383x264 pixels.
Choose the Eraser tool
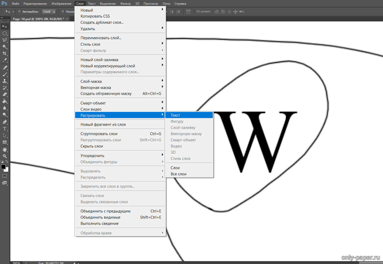[5, 94]
